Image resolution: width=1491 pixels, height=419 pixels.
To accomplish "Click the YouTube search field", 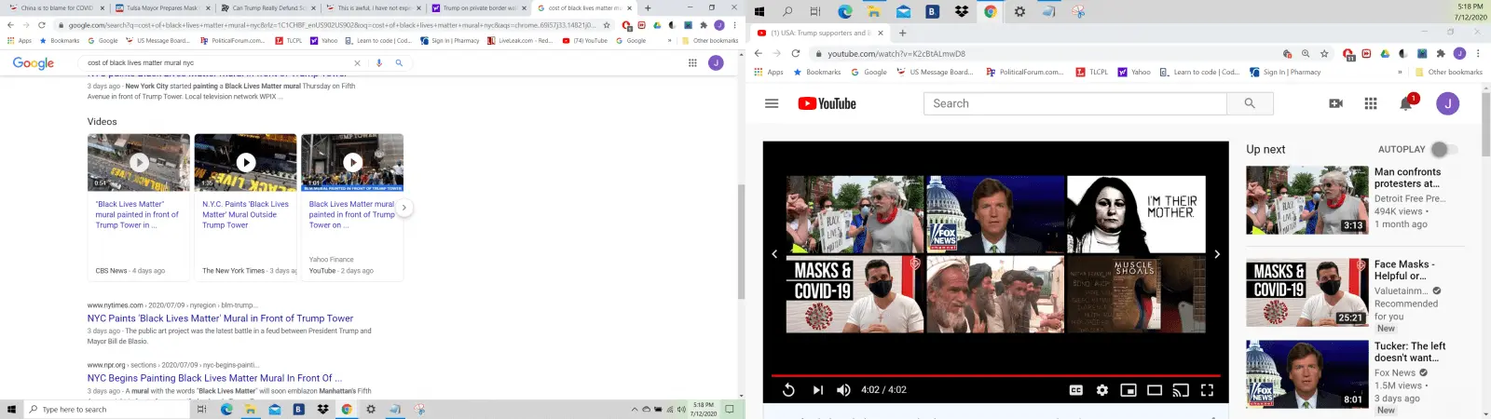I will 1075,103.
